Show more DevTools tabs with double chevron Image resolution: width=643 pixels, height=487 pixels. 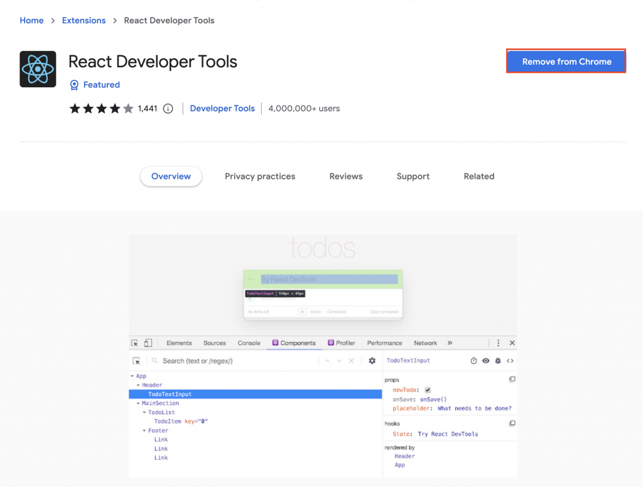point(450,343)
